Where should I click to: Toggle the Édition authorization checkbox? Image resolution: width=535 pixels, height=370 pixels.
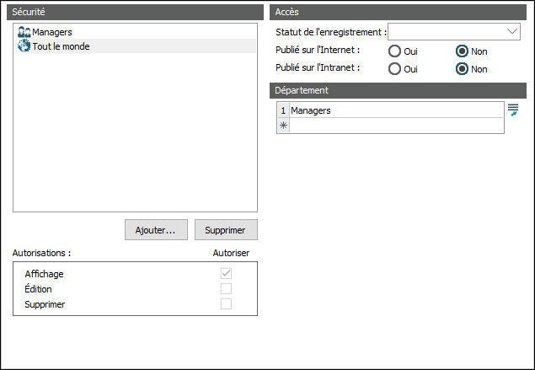click(226, 289)
